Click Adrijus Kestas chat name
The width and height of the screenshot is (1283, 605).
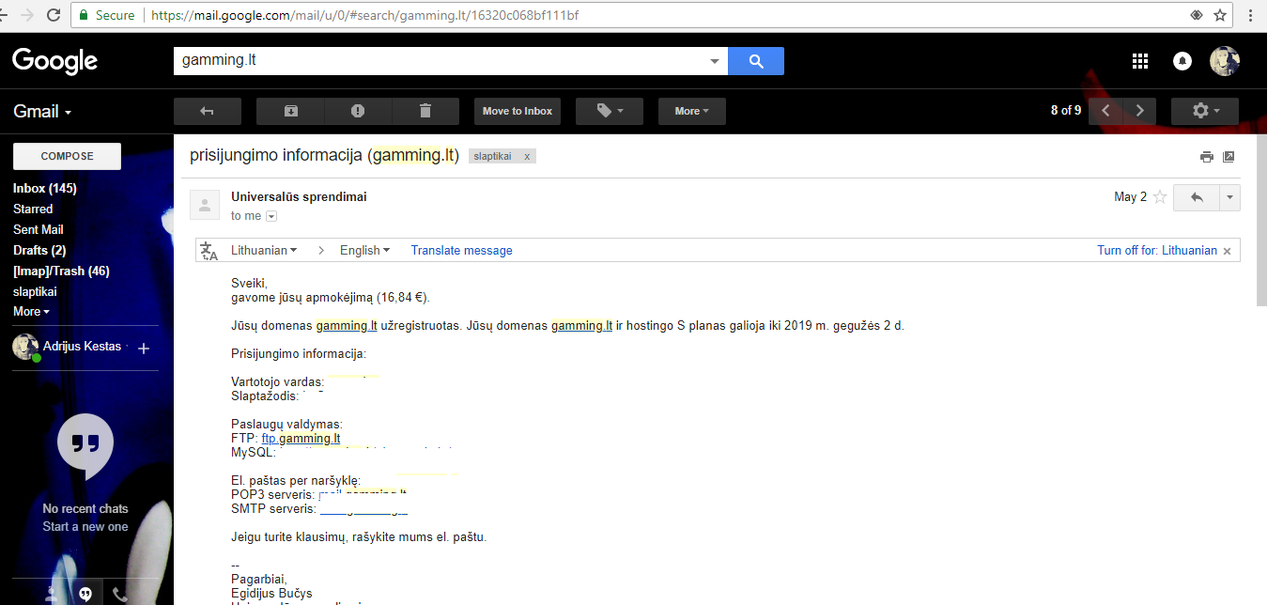(82, 347)
